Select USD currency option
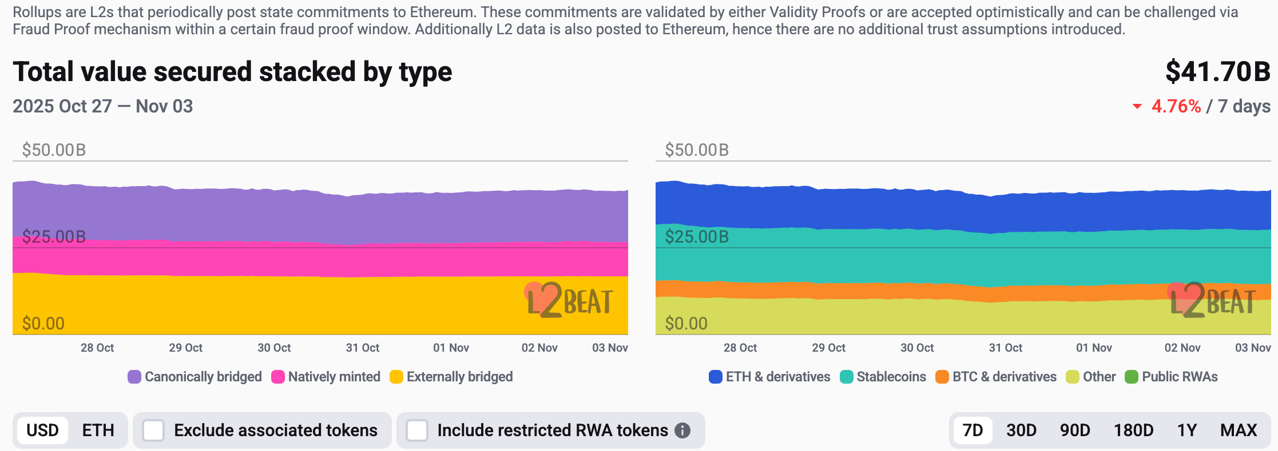 tap(43, 430)
